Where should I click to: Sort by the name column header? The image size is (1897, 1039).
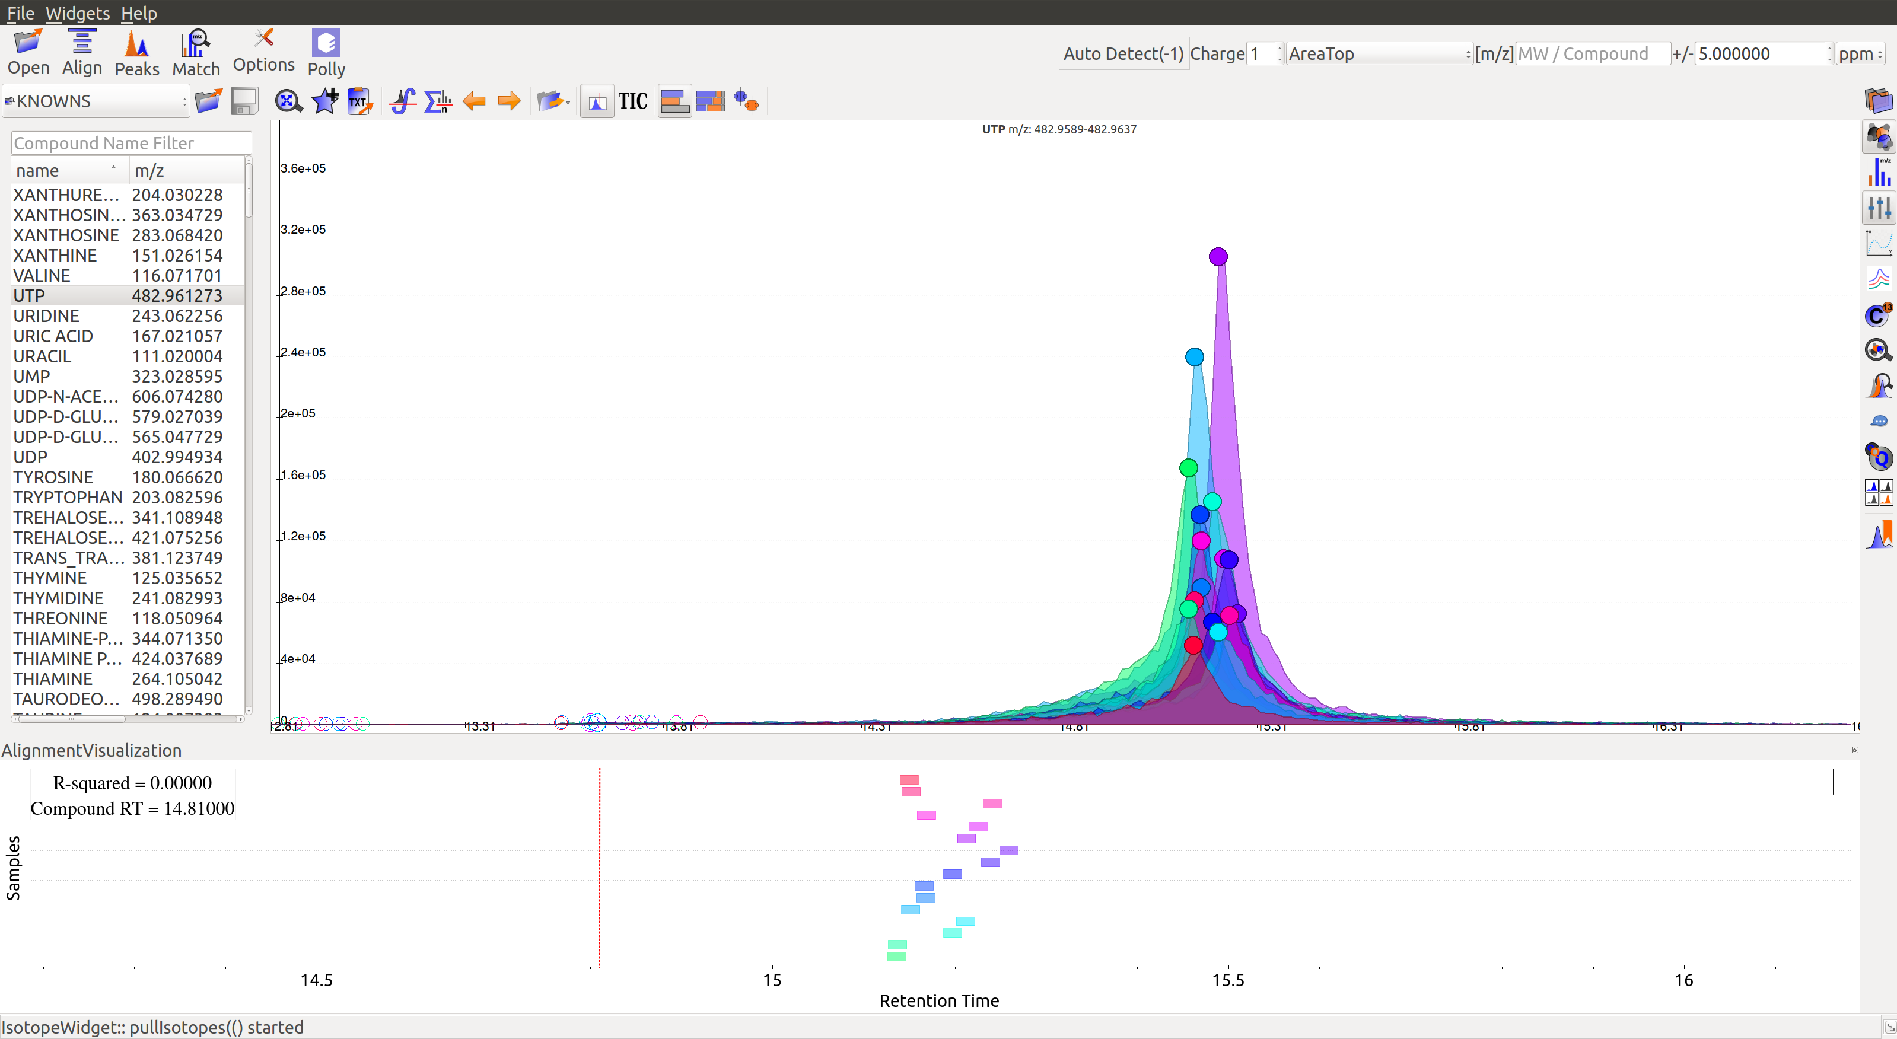(x=70, y=170)
